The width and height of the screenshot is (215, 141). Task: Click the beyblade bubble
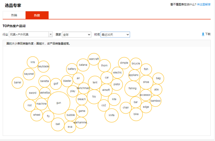(43, 66)
